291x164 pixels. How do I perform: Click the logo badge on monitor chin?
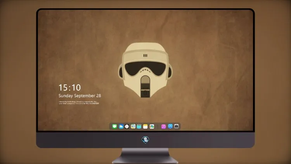point(145,140)
